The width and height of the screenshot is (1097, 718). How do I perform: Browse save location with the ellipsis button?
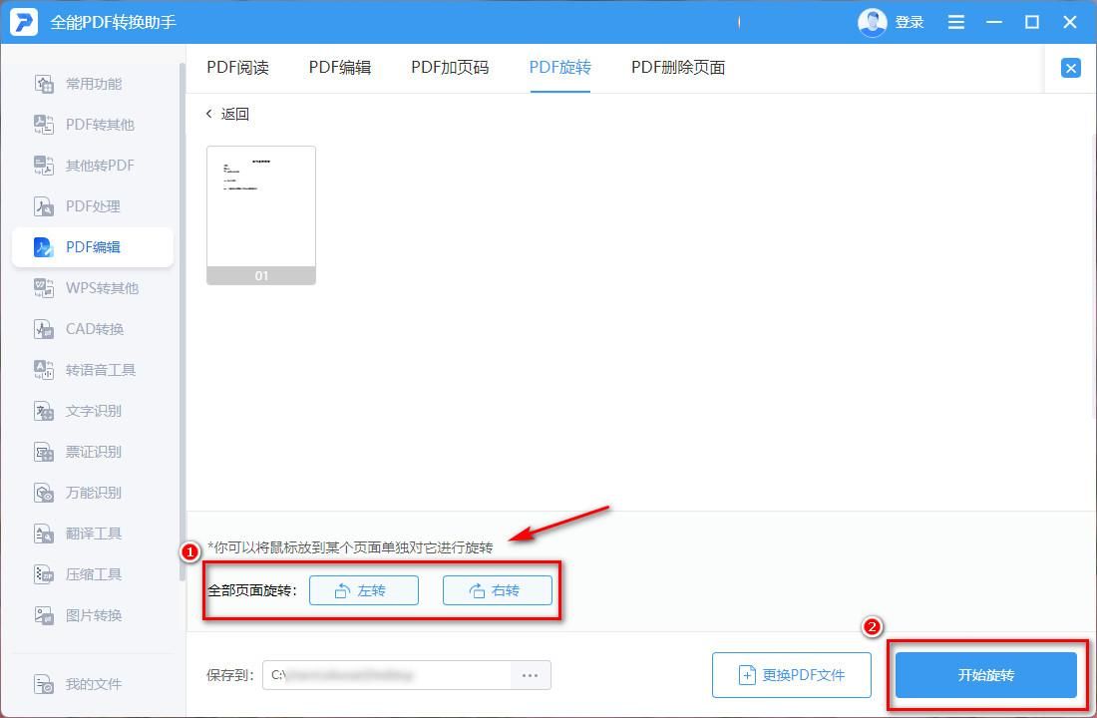click(530, 675)
